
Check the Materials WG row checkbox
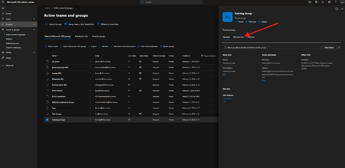(47, 79)
